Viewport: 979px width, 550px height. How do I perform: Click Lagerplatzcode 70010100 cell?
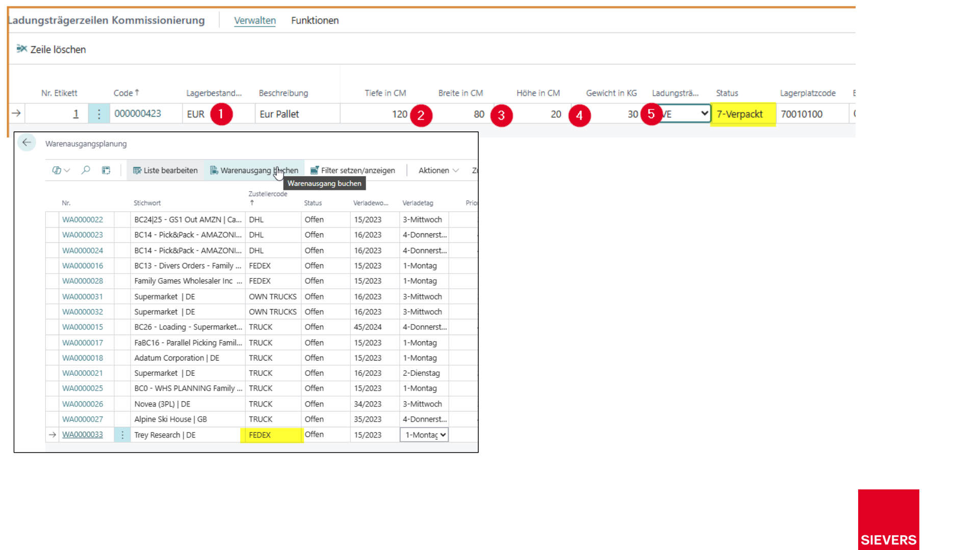[812, 114]
